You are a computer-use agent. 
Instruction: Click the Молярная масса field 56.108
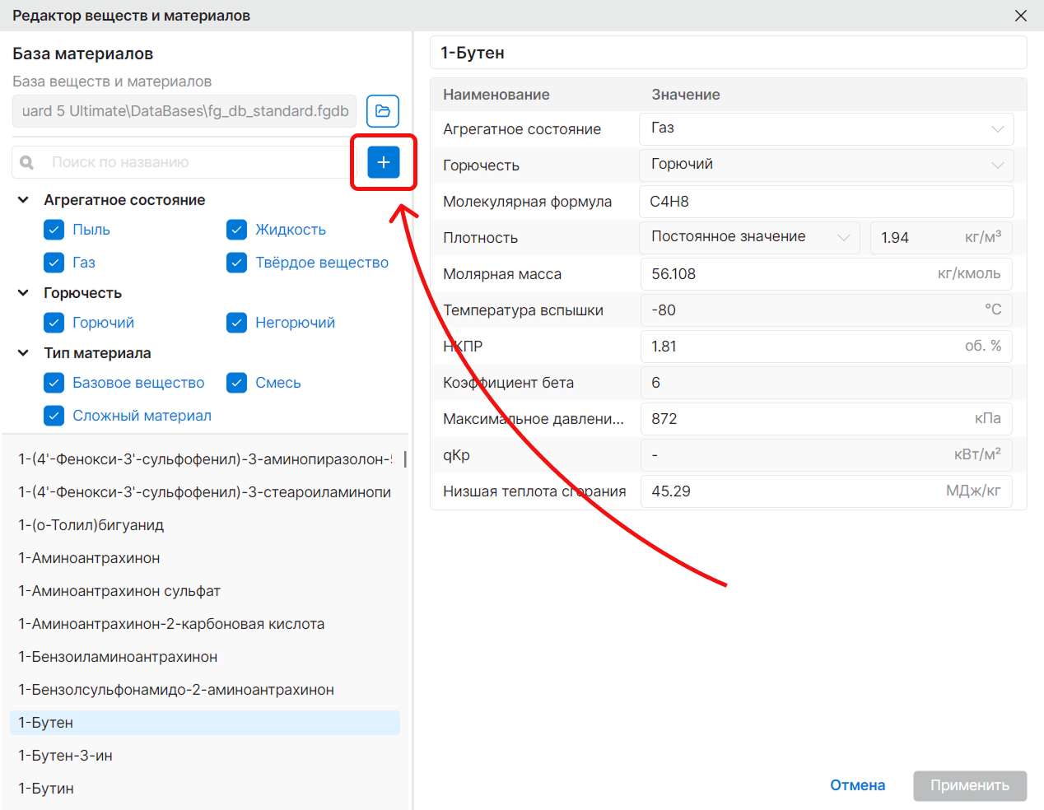[x=827, y=274]
